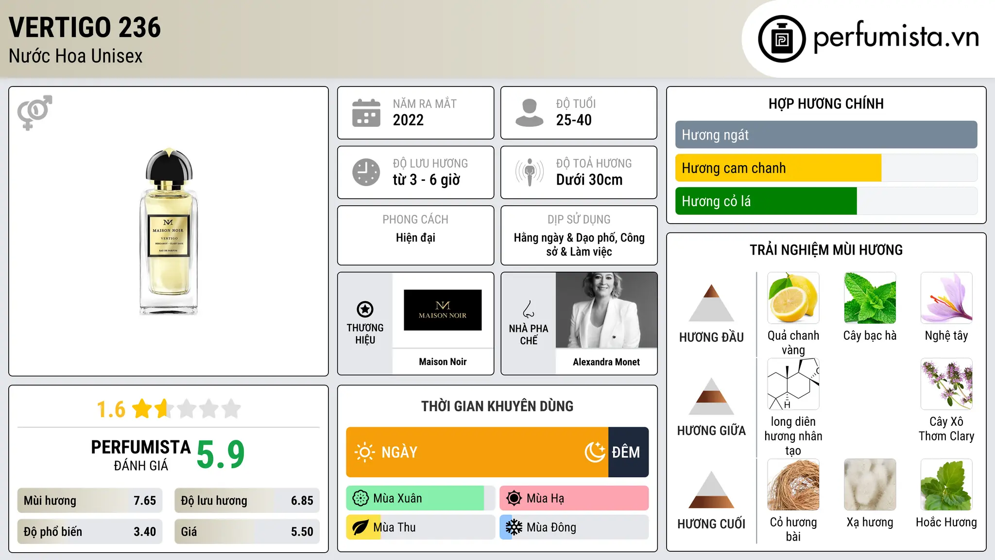This screenshot has height=560, width=995.
Task: Click the person icon beside Độ tuổi
Action: click(530, 113)
